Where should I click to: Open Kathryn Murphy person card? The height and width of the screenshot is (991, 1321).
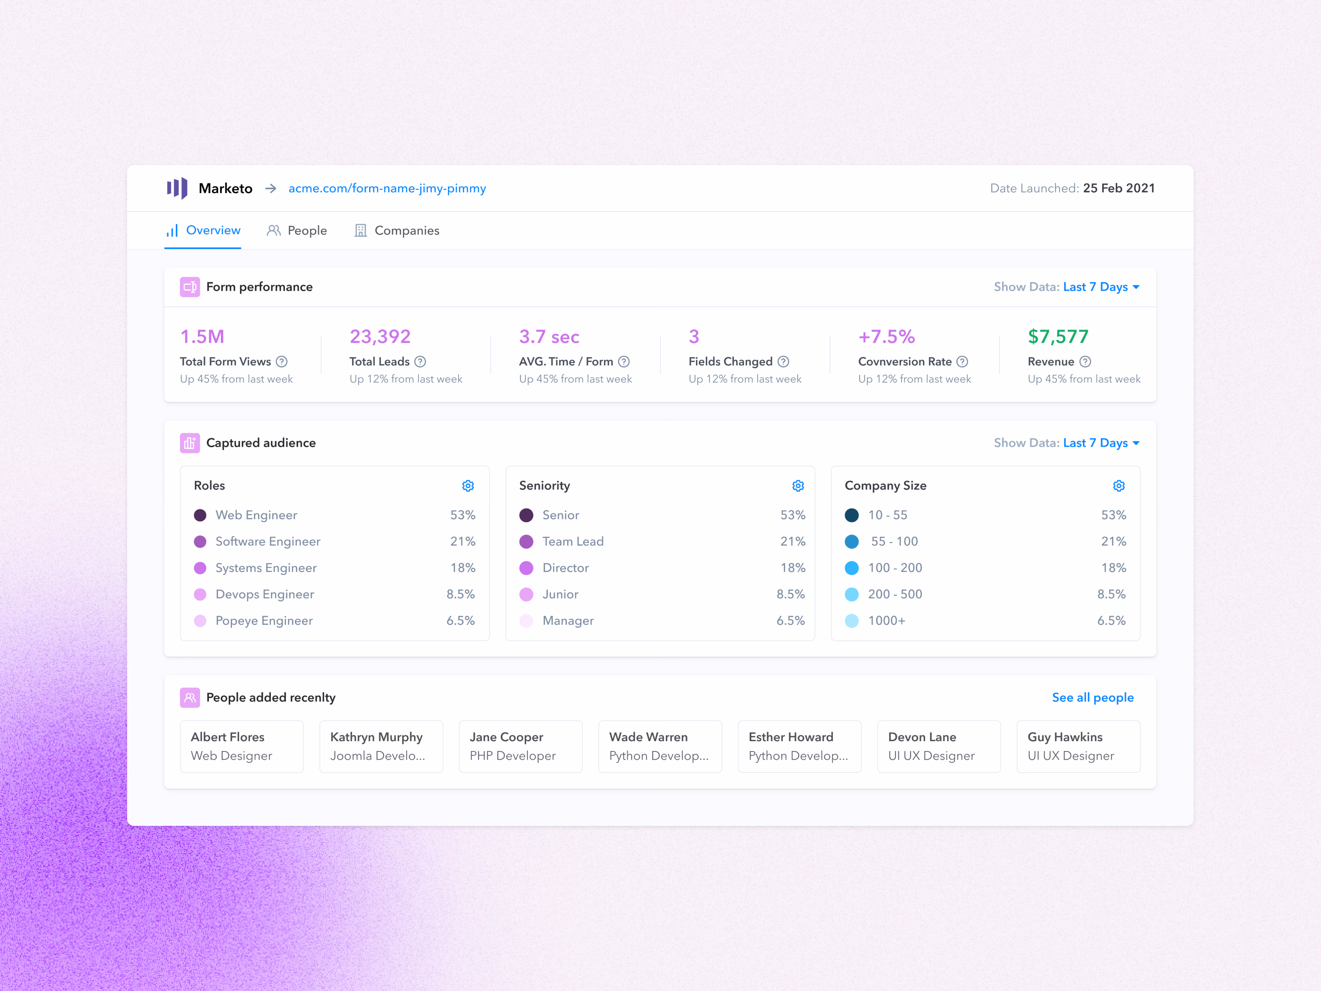(381, 746)
